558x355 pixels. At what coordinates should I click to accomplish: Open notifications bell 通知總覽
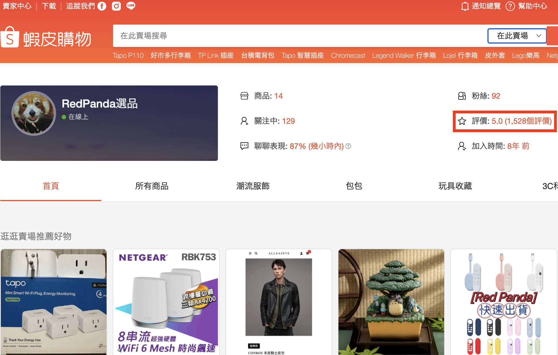(x=465, y=6)
